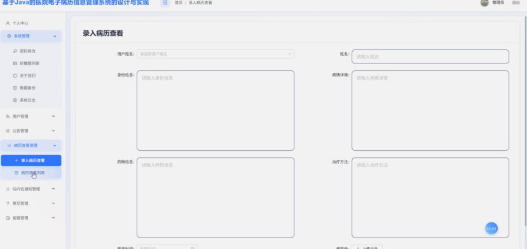This screenshot has height=249, width=527.
Task: Open the 用户姓名 select dropdown
Action: [216, 54]
